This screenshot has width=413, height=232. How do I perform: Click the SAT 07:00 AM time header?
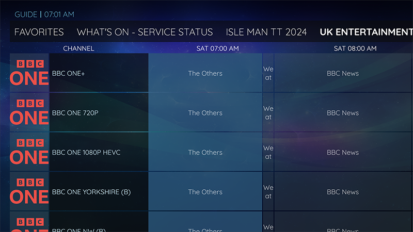(217, 48)
